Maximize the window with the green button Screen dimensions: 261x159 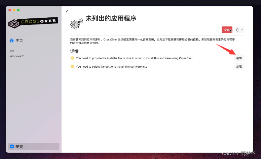click(18, 10)
